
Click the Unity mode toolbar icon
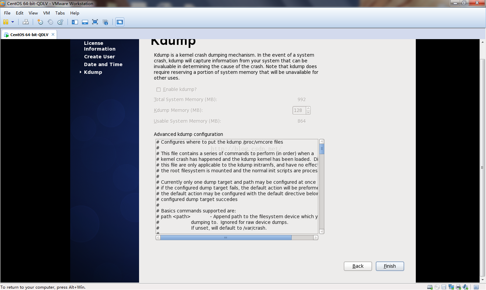coord(105,22)
